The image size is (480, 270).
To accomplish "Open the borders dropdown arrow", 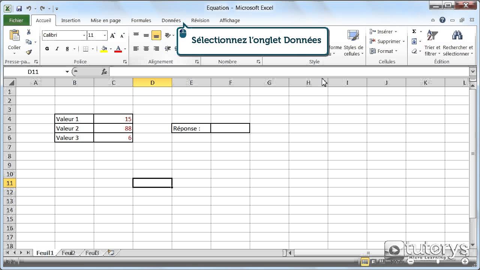I will (92, 49).
